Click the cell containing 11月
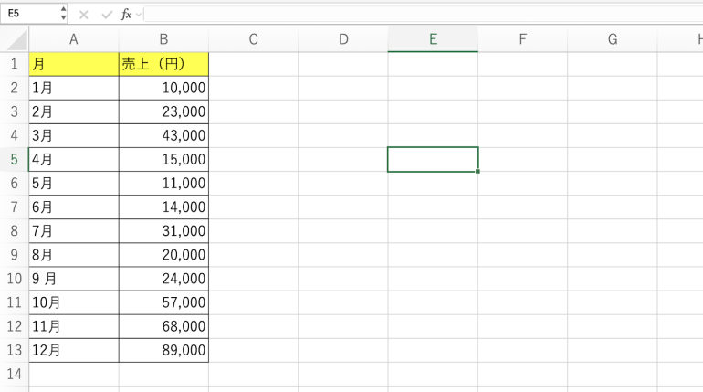The image size is (703, 392). coord(74,326)
